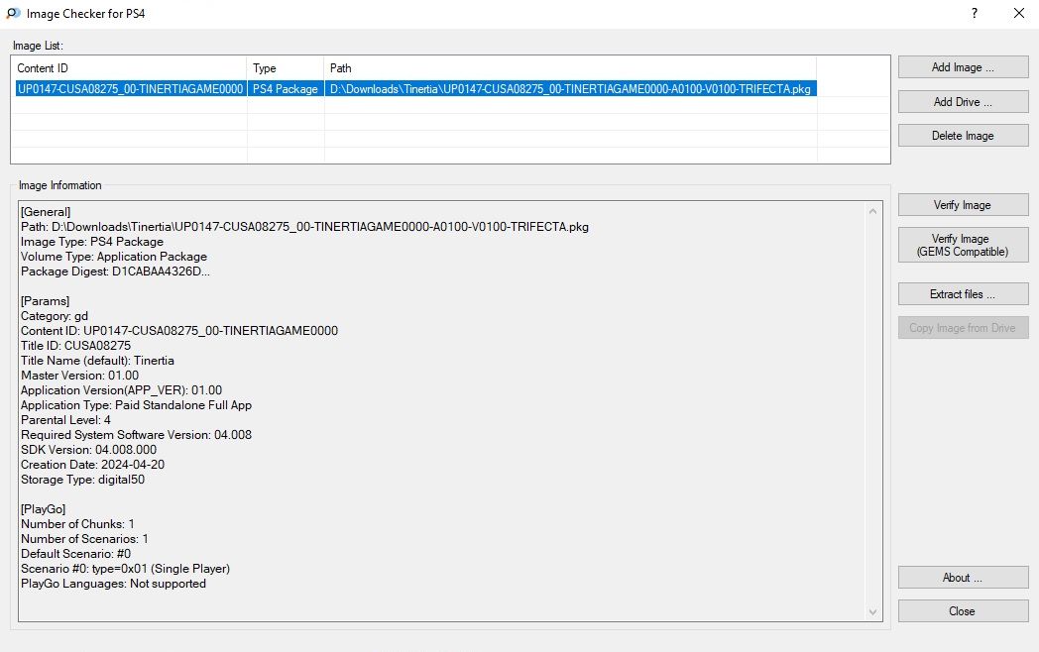Screen dimensions: 1039x652
Task: Click the Path column header
Action: point(570,68)
